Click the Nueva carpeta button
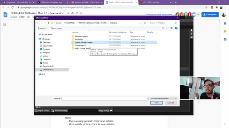 [57, 28]
